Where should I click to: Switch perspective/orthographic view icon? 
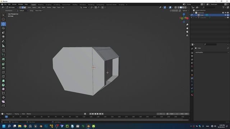[x=187, y=35]
